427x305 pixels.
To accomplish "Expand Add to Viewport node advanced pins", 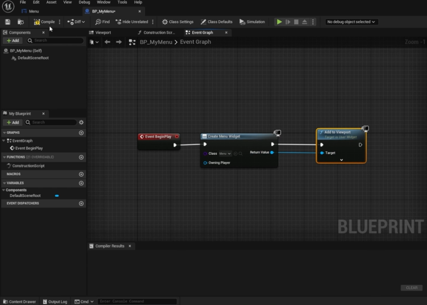I will click(x=342, y=160).
